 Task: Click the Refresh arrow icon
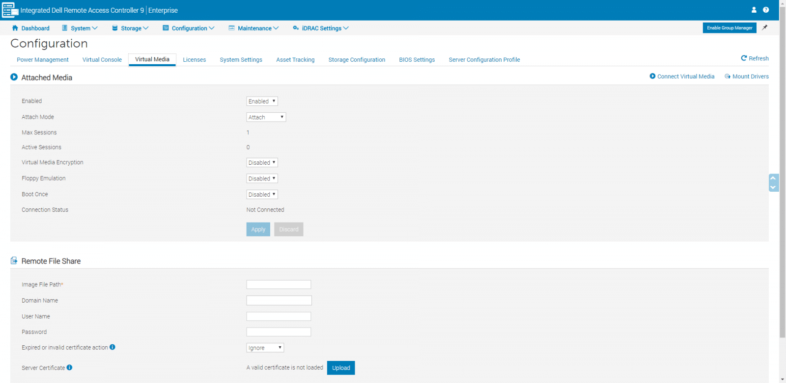point(744,58)
